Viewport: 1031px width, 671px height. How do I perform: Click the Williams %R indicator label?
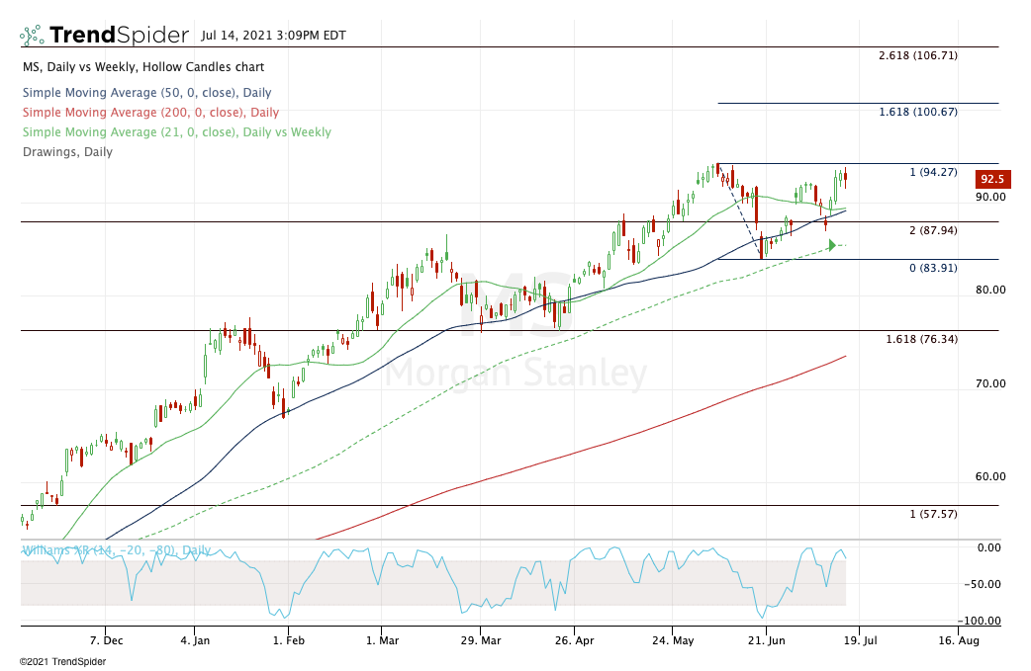pos(117,550)
